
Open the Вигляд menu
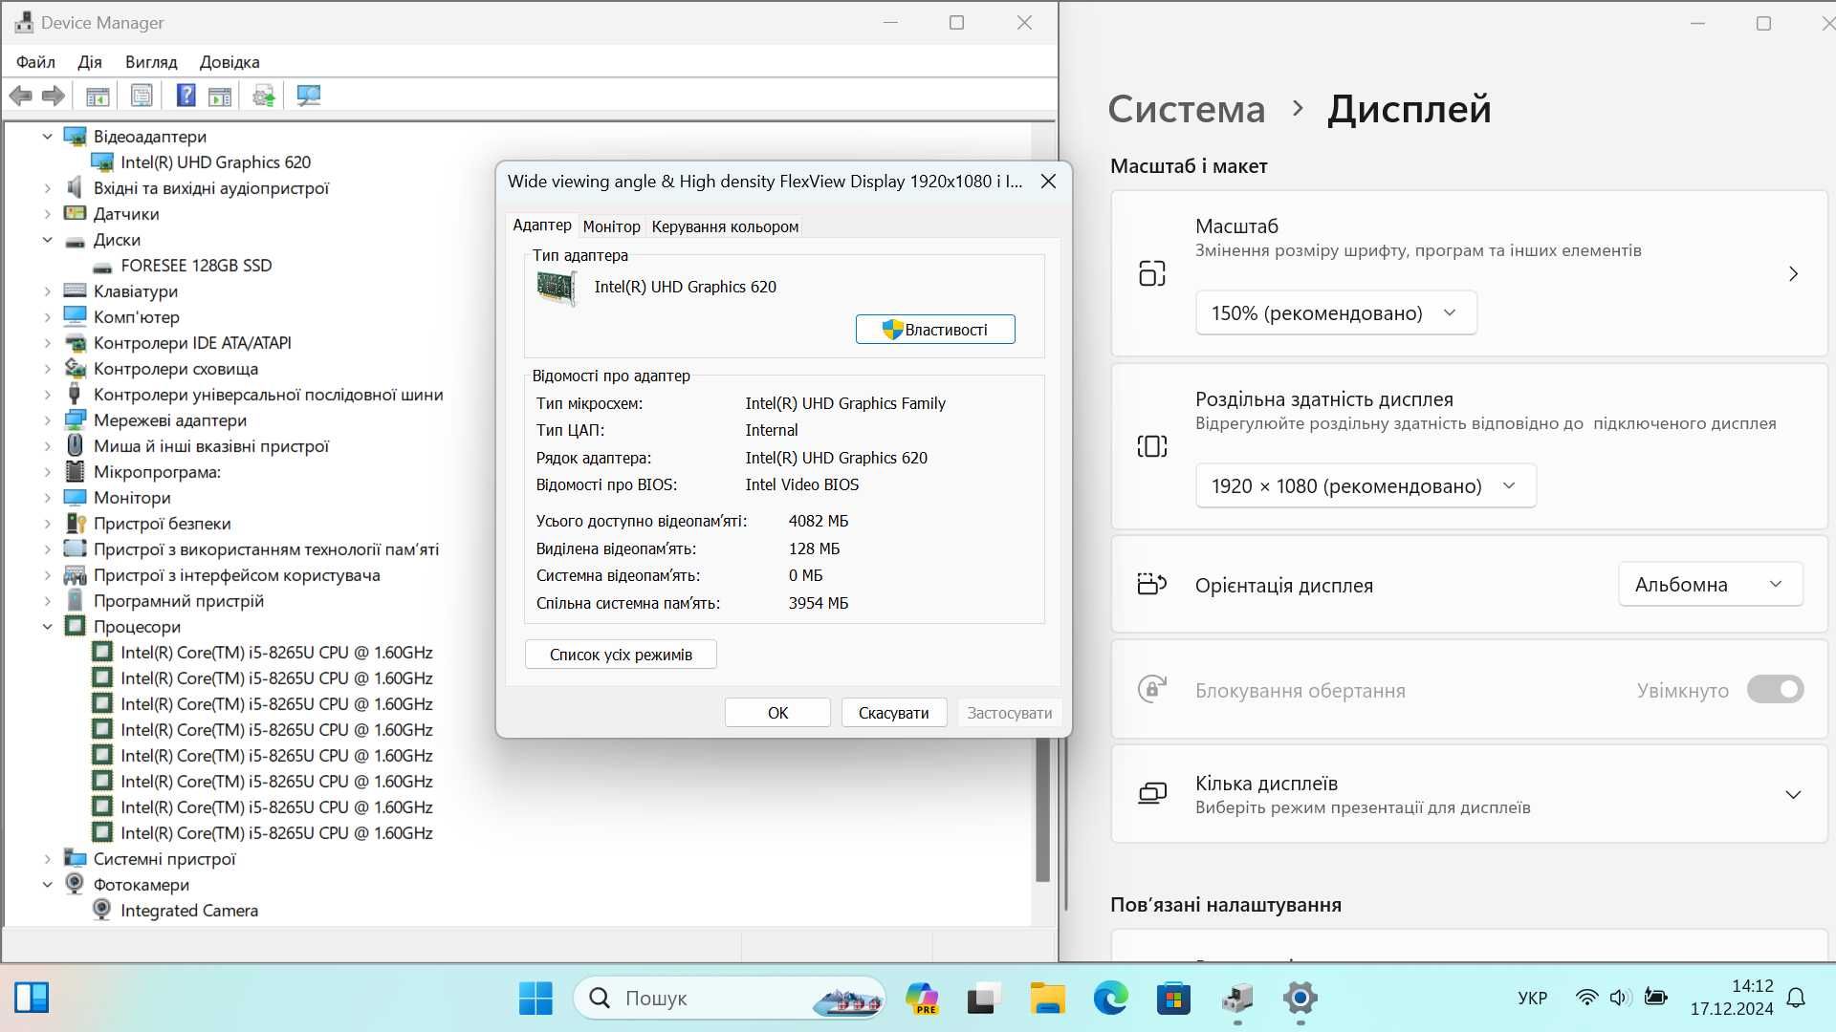pos(151,62)
